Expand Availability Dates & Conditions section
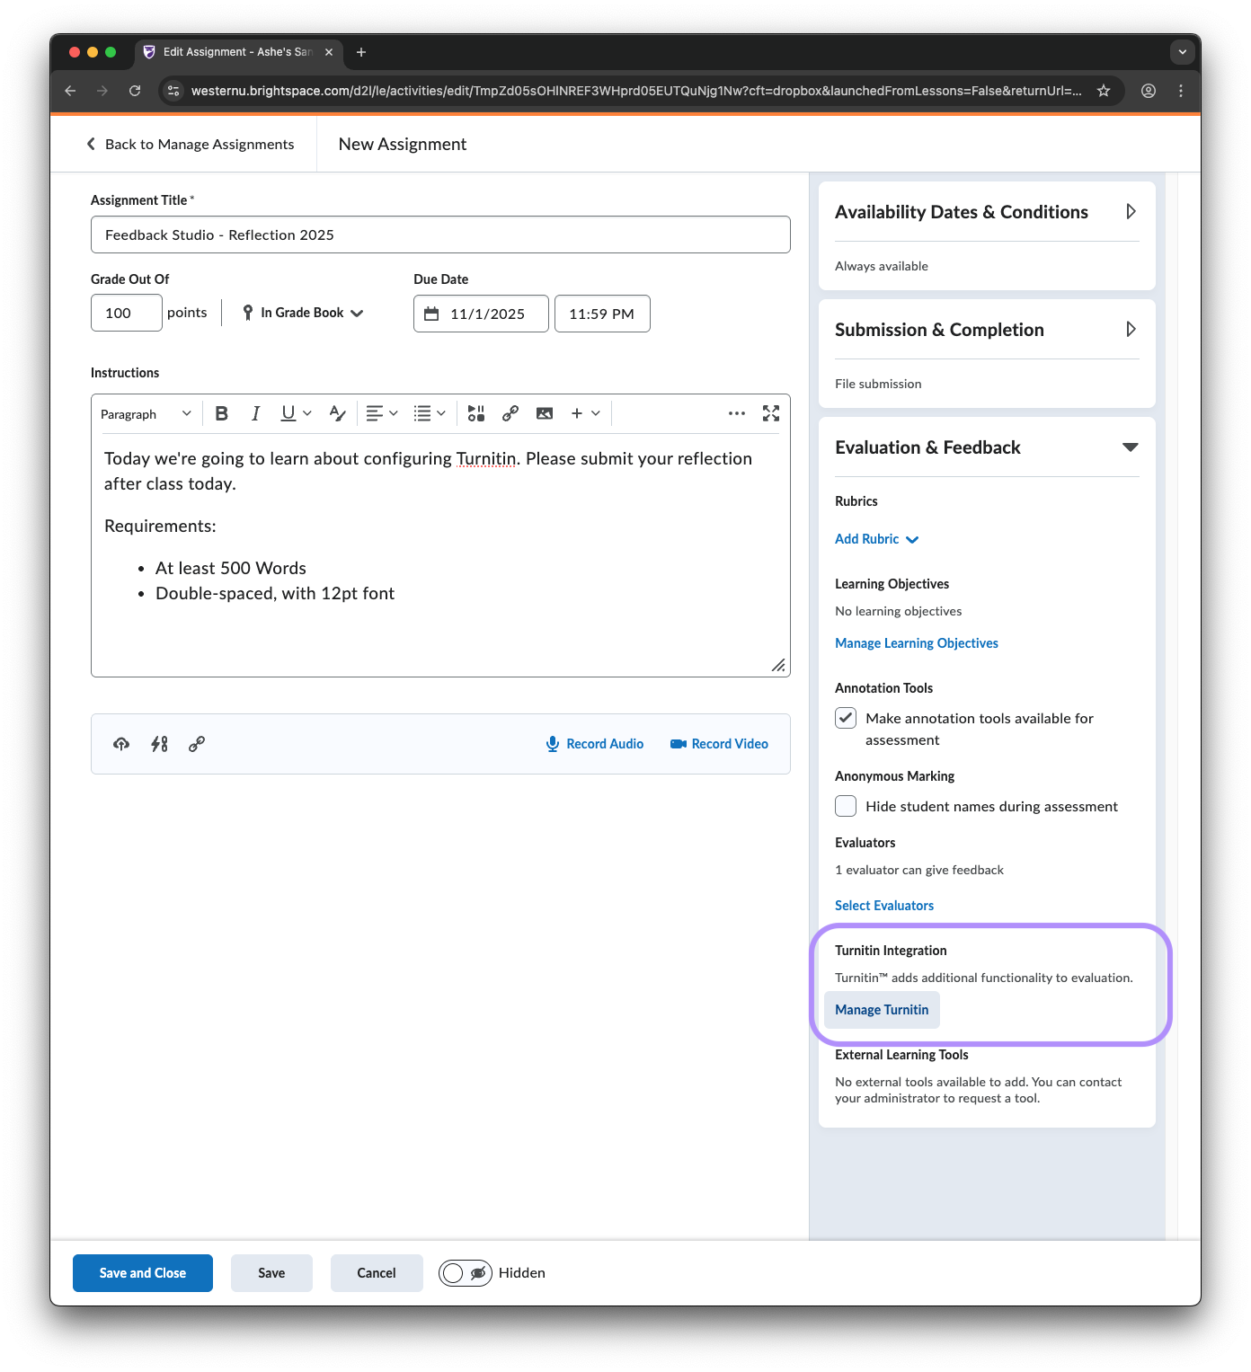 (x=1131, y=212)
